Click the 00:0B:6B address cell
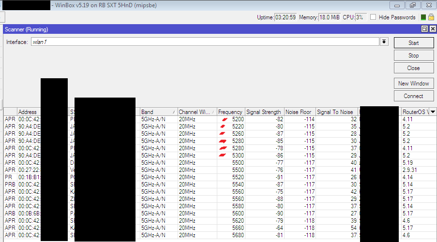Screen dimensions: 437x242 (29, 214)
